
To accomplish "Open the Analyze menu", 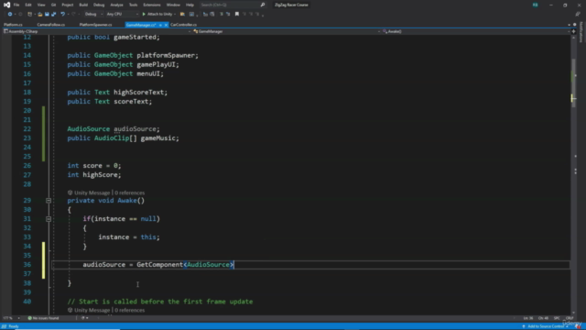I will coord(116,5).
